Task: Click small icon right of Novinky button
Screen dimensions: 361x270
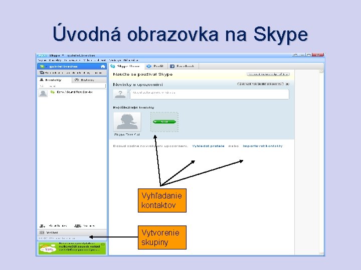Action: click(287, 84)
